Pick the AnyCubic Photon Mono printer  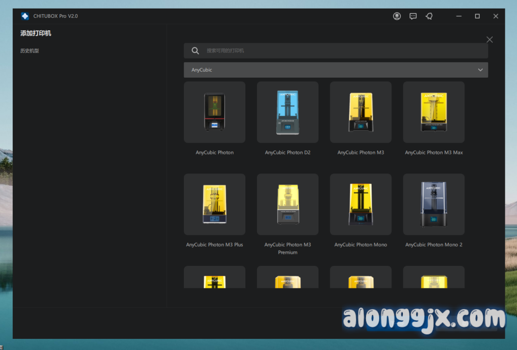[360, 204]
